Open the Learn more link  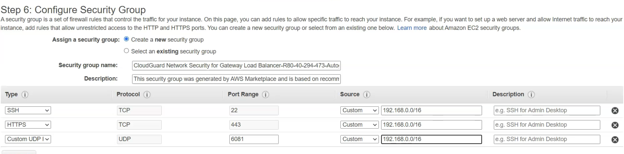pyautogui.click(x=412, y=28)
